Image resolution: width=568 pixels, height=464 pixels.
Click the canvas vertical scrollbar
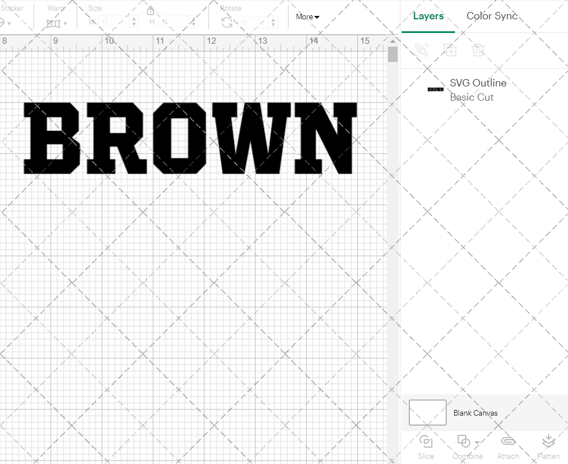392,54
